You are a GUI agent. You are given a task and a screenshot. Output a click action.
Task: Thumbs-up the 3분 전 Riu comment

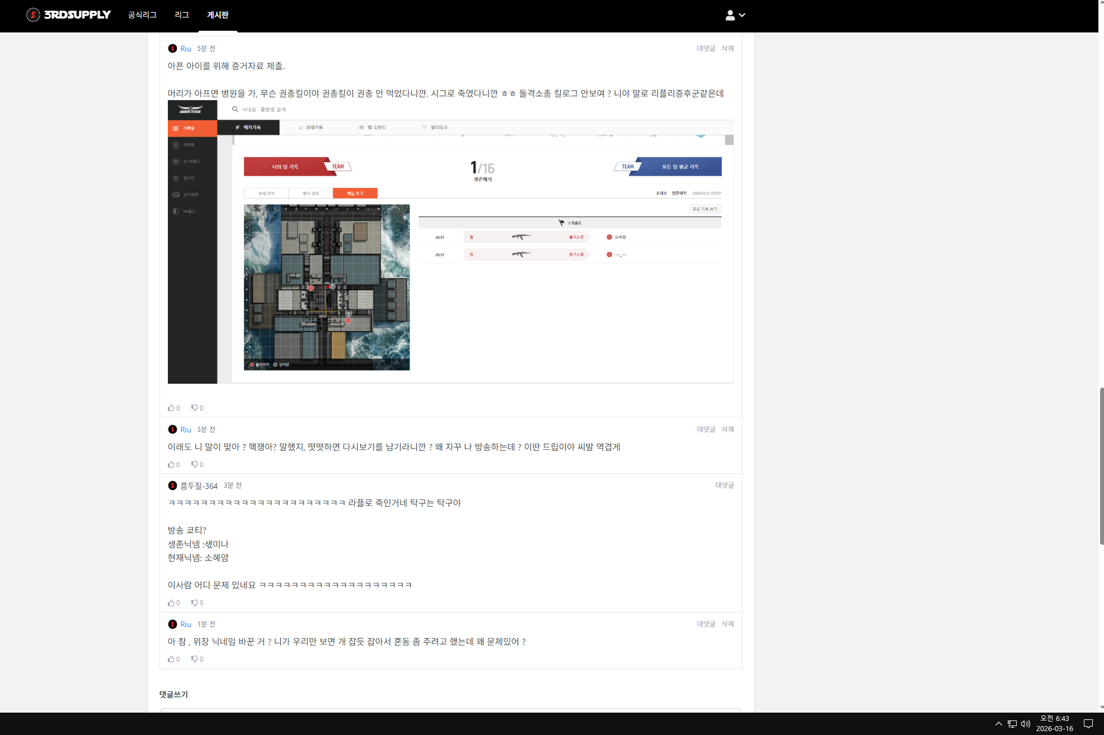click(171, 464)
